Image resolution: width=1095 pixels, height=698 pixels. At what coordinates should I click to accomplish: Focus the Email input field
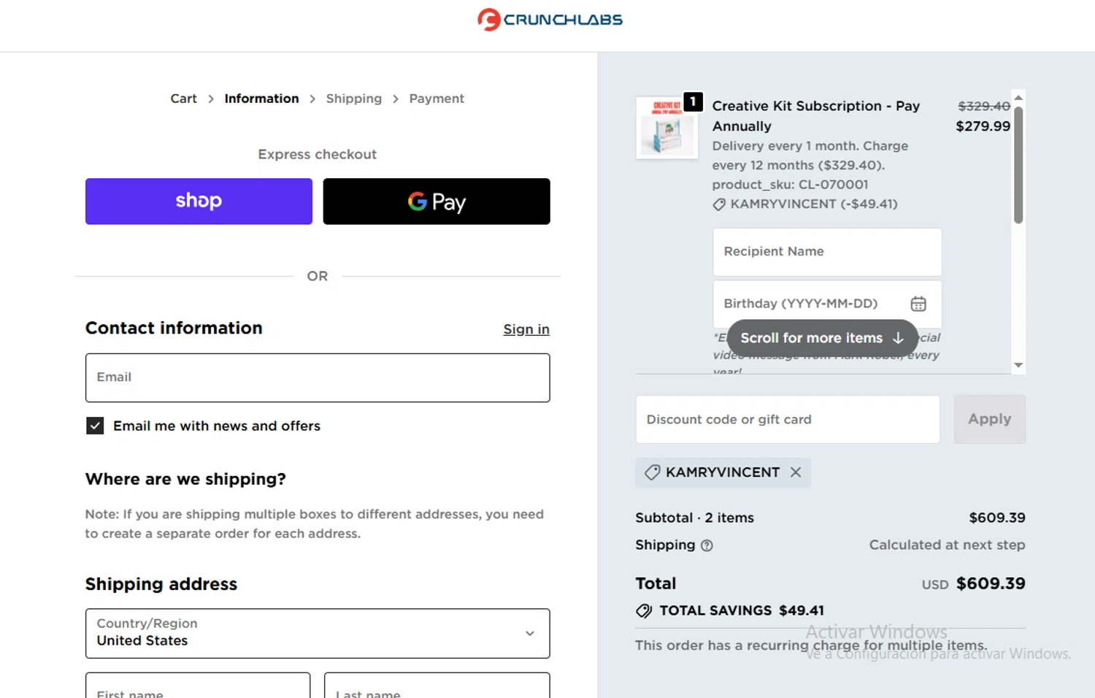pyautogui.click(x=317, y=377)
